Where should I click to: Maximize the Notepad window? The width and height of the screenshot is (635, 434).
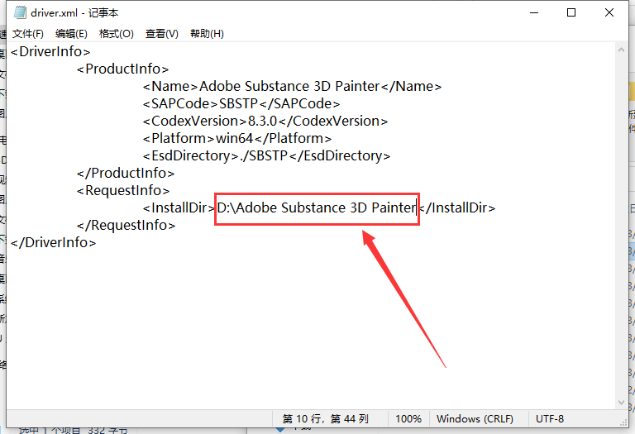coord(571,12)
